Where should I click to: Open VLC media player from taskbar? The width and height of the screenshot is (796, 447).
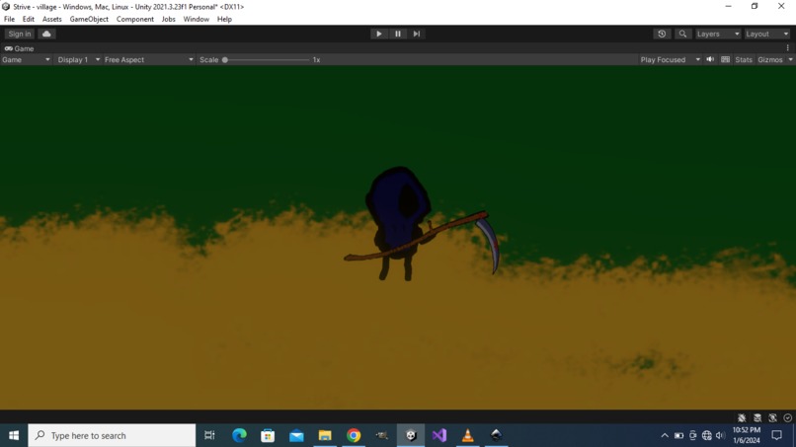tap(467, 435)
